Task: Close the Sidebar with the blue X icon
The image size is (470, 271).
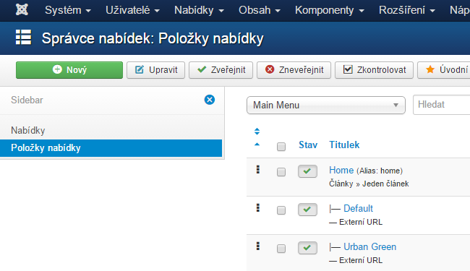Action: click(x=210, y=100)
